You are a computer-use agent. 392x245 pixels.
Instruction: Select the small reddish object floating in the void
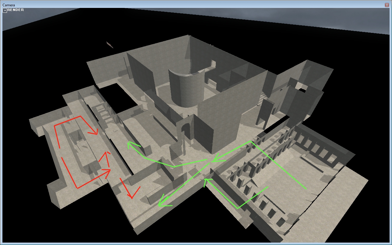click(x=110, y=45)
